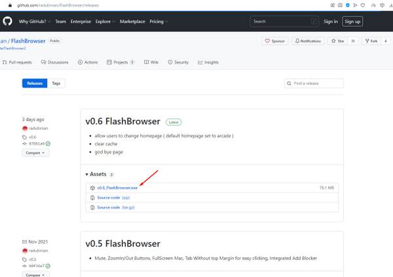Screen dimensions: 393x277
Task: Open the Compare dropdown for v0.5
Action: pyautogui.click(x=35, y=274)
